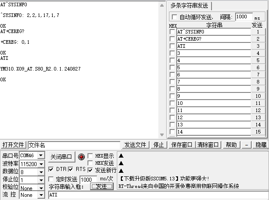Viewport: 269px width, 200px height.
Task: Click the 清除窗口 button
Action: click(208, 145)
